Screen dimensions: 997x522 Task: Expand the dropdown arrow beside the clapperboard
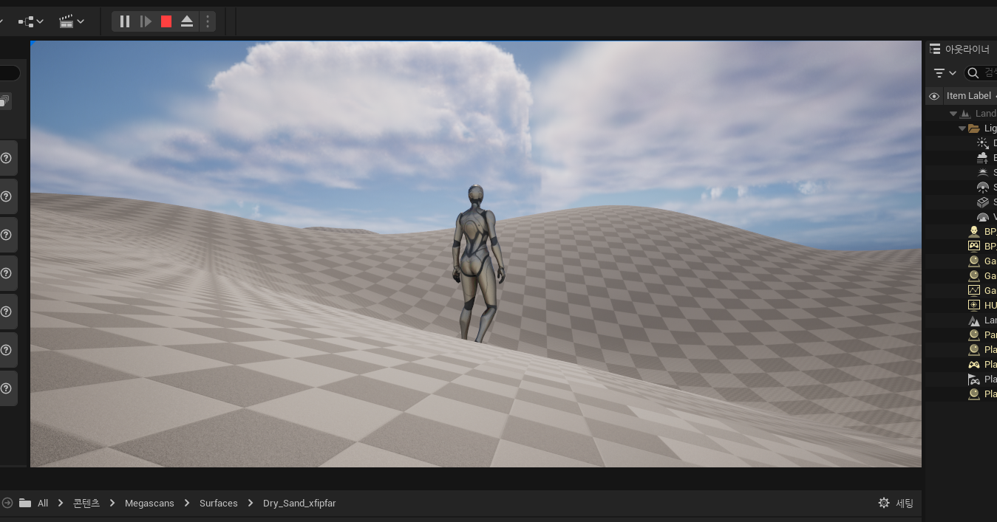click(81, 21)
